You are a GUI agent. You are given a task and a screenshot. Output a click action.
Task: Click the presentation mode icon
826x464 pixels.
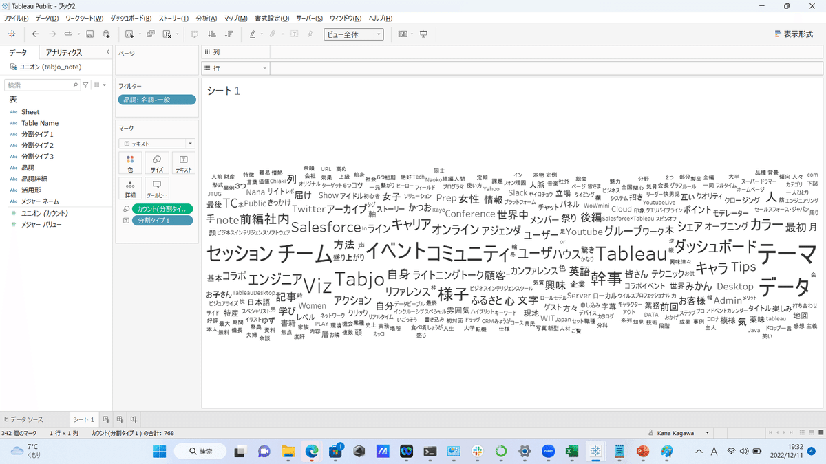[x=424, y=34]
